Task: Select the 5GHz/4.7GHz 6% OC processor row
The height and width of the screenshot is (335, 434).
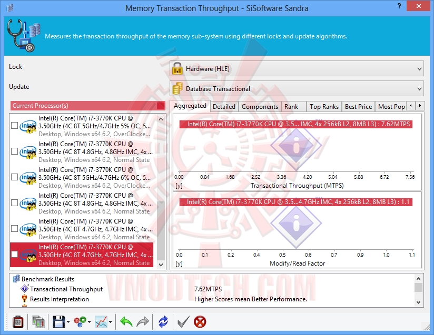Action: [82, 177]
